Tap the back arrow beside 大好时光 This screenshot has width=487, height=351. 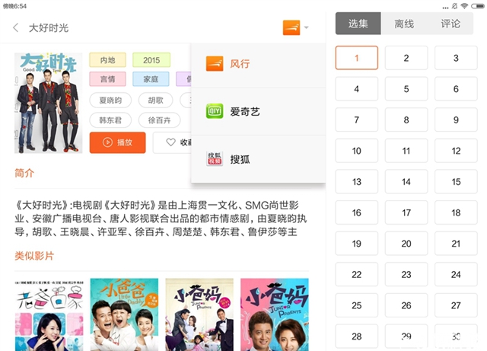click(16, 27)
